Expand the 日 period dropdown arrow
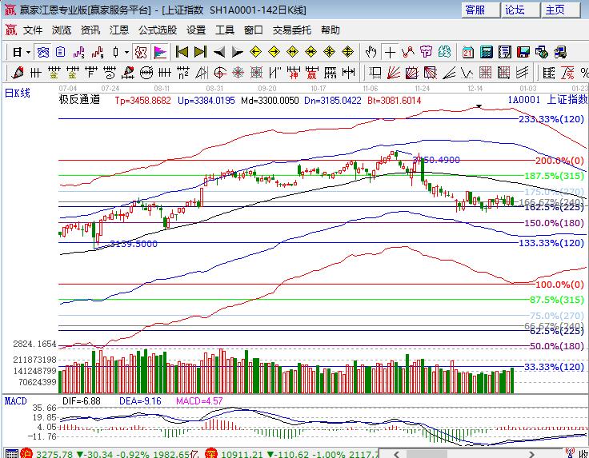 (29, 52)
